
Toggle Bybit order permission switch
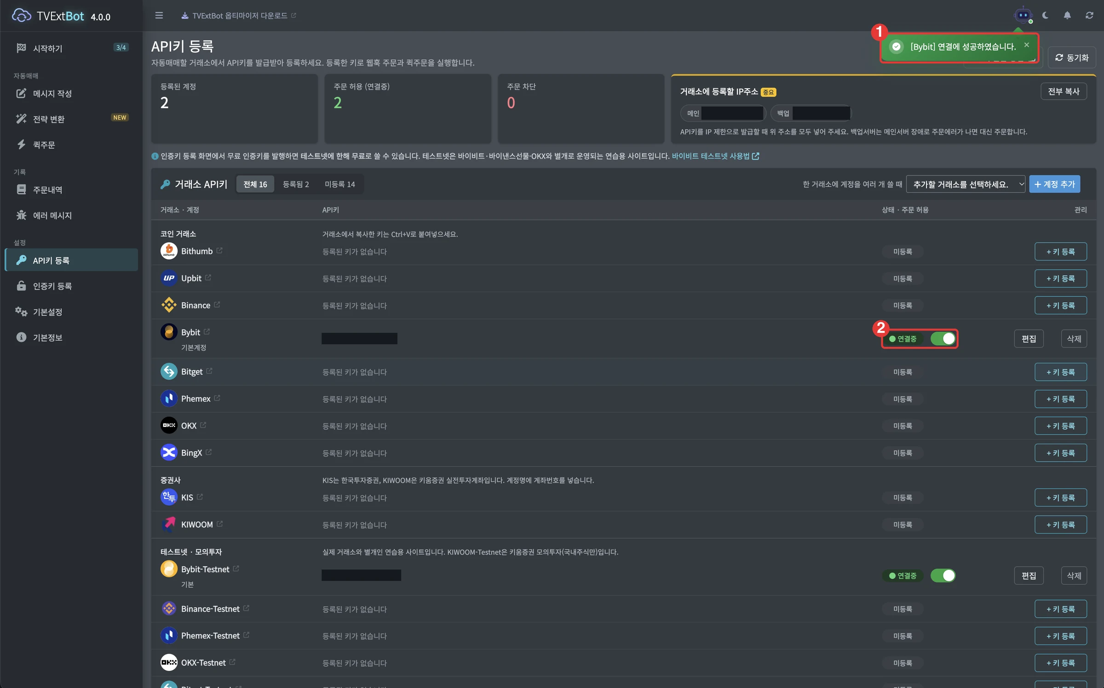click(x=943, y=339)
